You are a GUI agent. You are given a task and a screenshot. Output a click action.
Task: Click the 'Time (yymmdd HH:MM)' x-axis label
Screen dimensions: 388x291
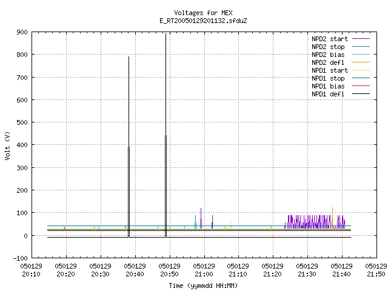pos(203,286)
